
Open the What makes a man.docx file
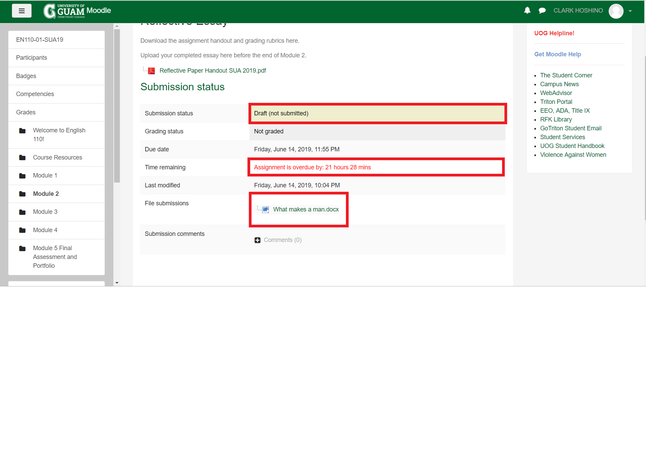click(306, 209)
